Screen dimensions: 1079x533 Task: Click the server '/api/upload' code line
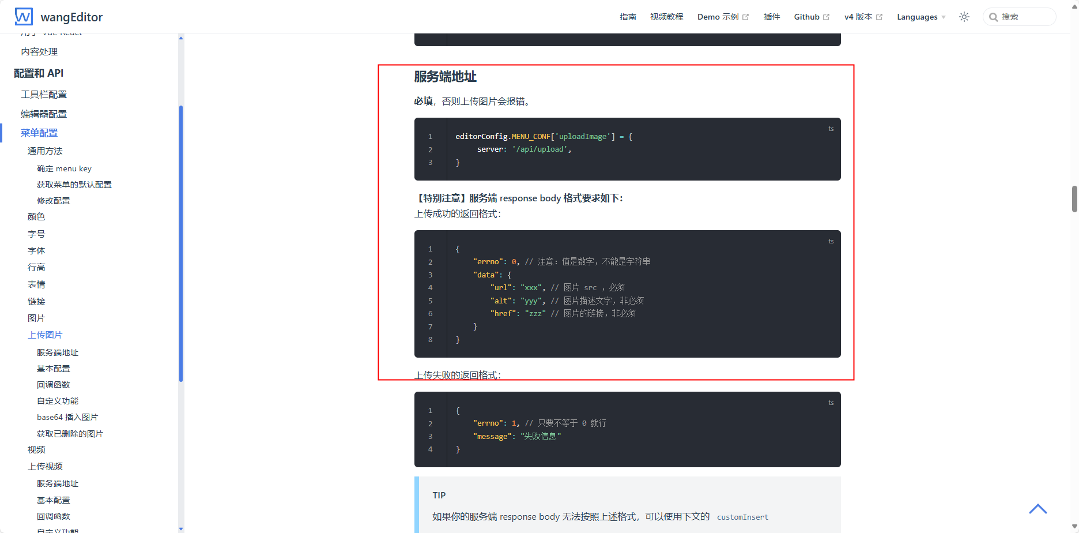[524, 149]
